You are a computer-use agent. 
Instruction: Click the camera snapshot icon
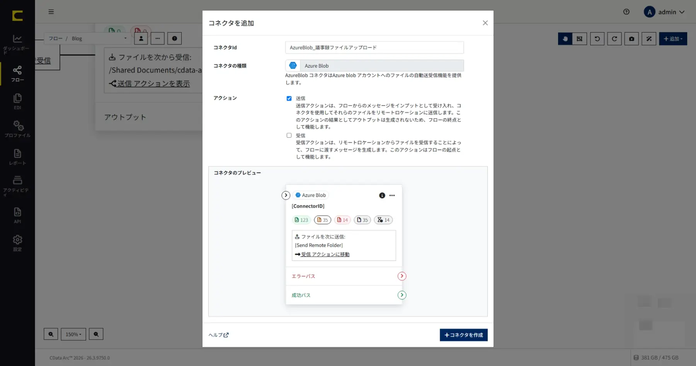[x=631, y=39]
